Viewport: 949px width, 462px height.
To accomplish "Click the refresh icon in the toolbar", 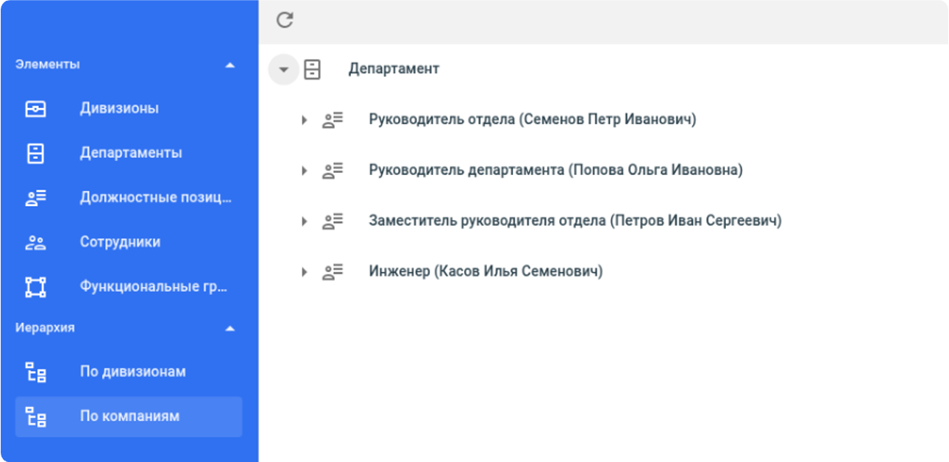I will 285,21.
